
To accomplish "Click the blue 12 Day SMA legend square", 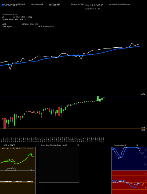I will click(3, 5).
